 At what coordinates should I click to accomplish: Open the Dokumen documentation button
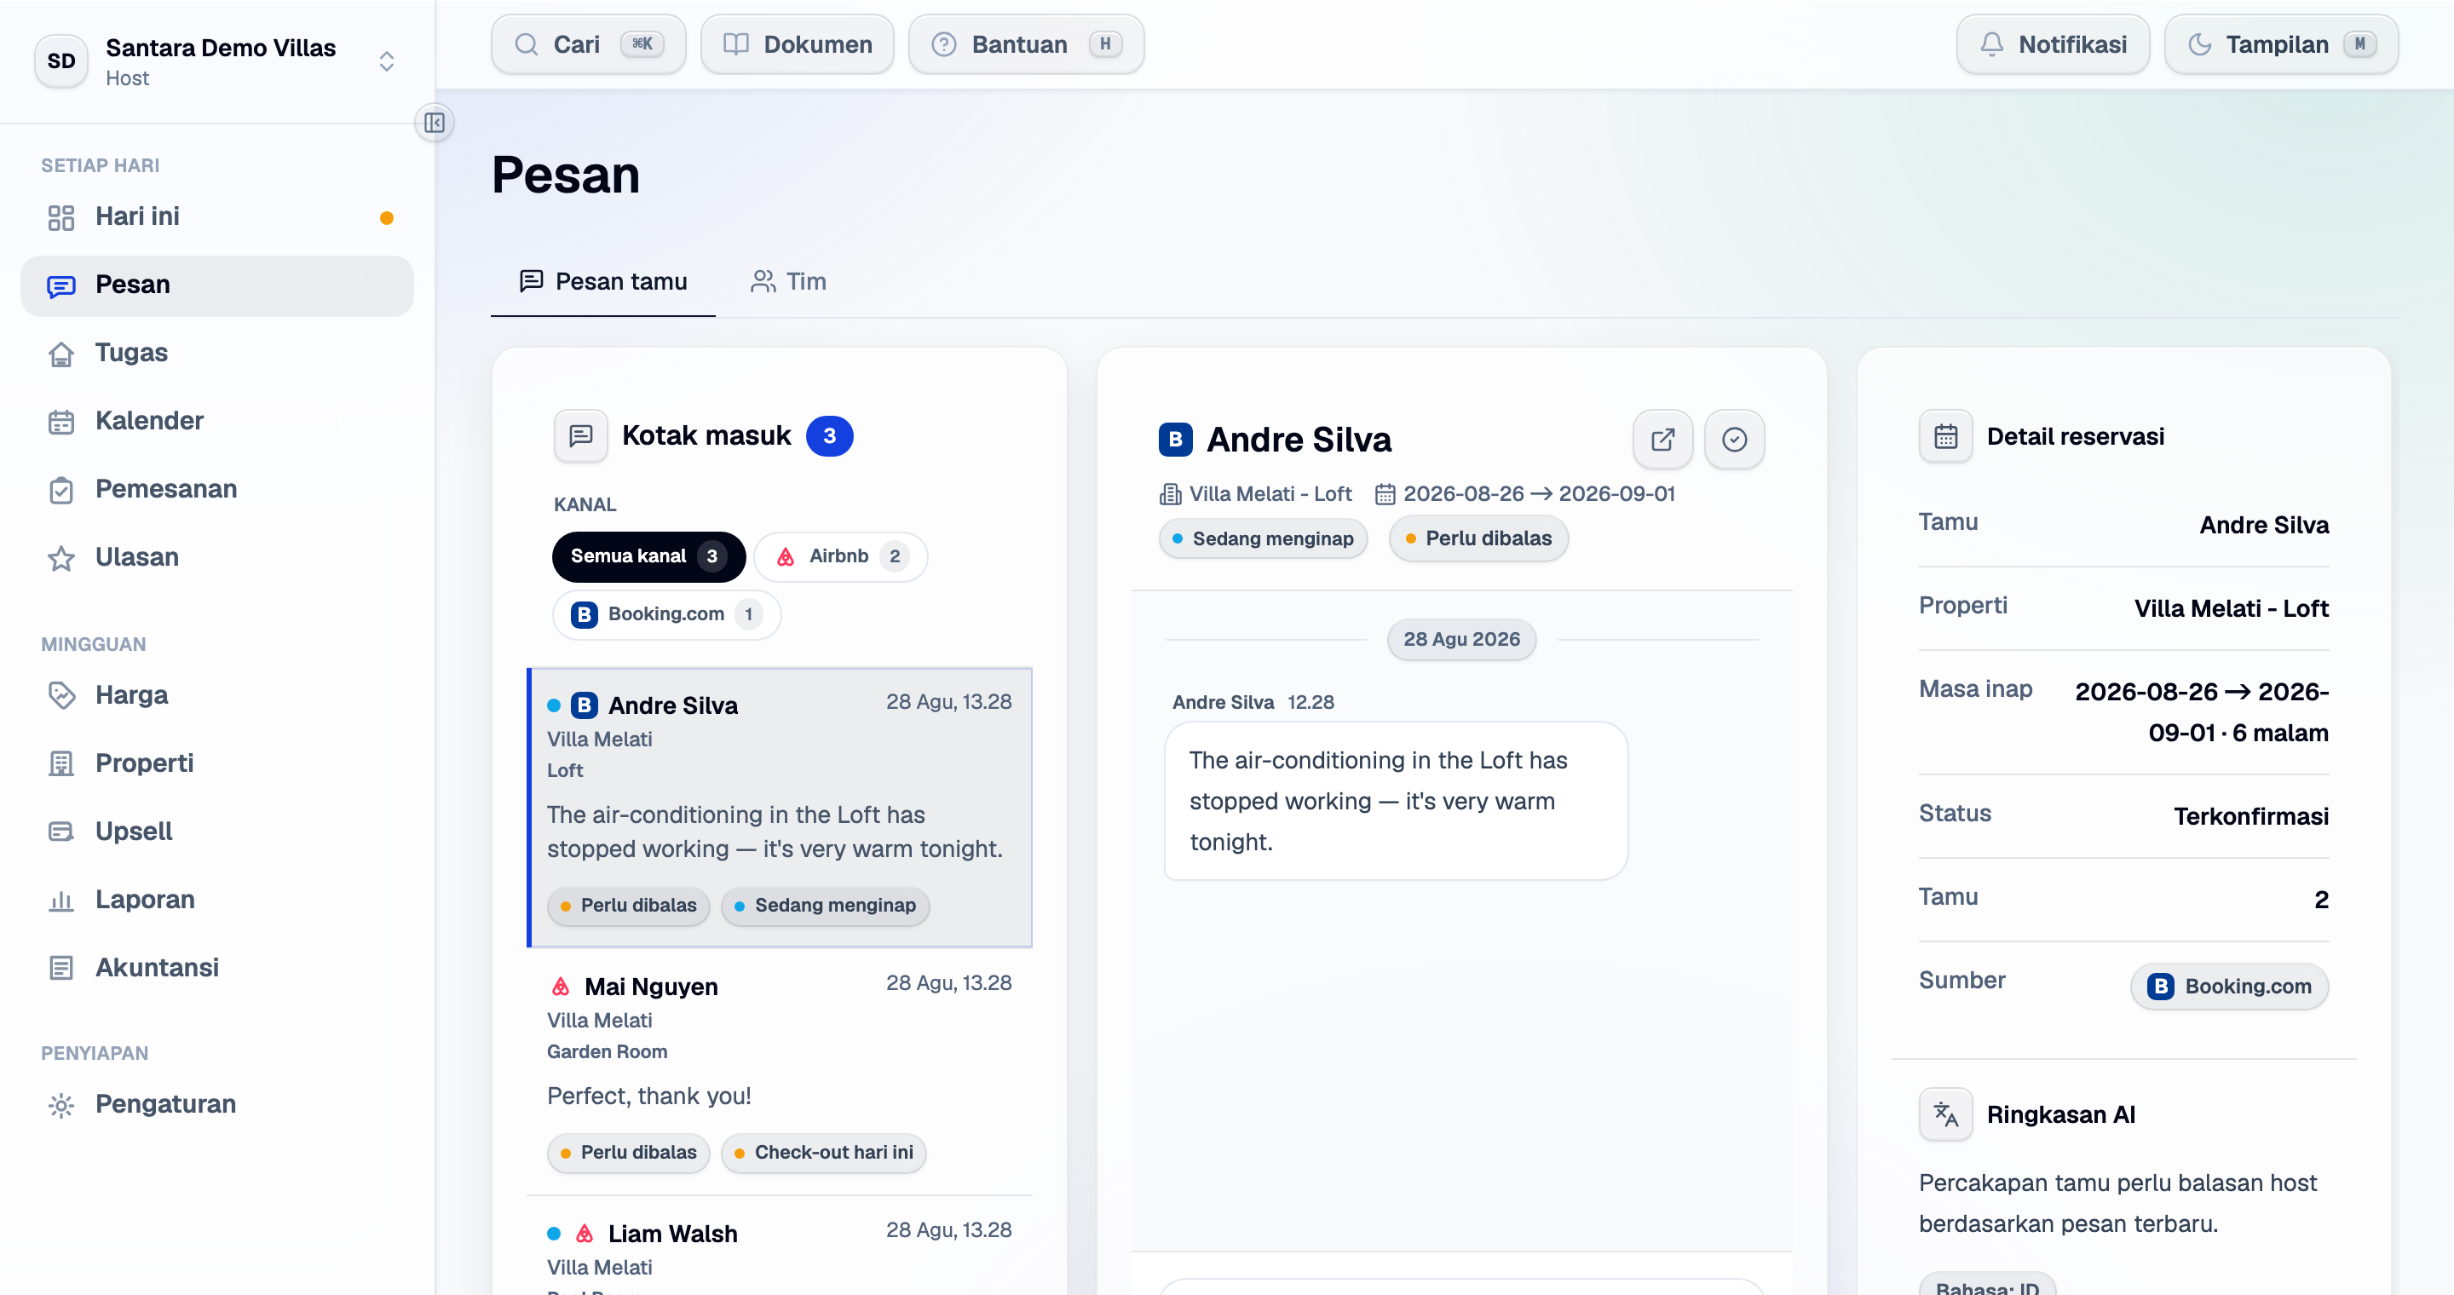[x=798, y=45]
